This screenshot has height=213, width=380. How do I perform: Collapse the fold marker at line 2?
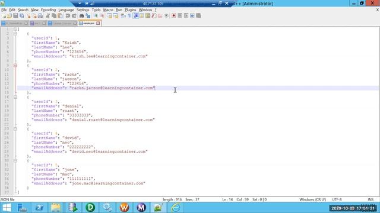point(15,34)
